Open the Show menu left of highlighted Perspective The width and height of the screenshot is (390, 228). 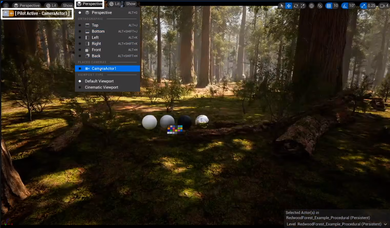coord(68,6)
